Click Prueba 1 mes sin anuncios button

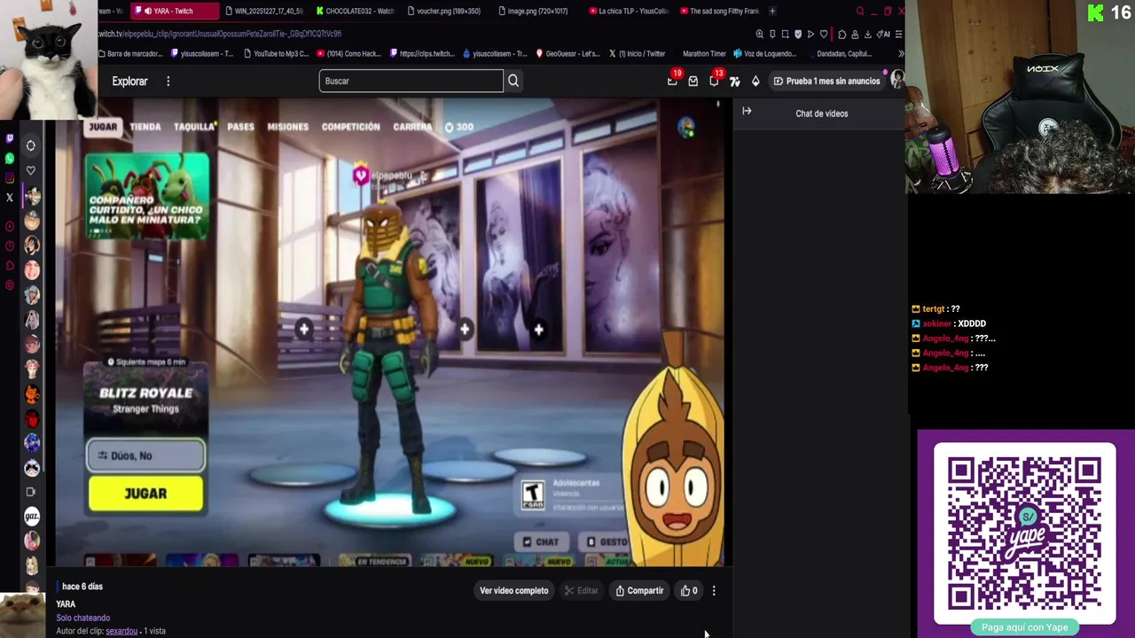pos(826,81)
